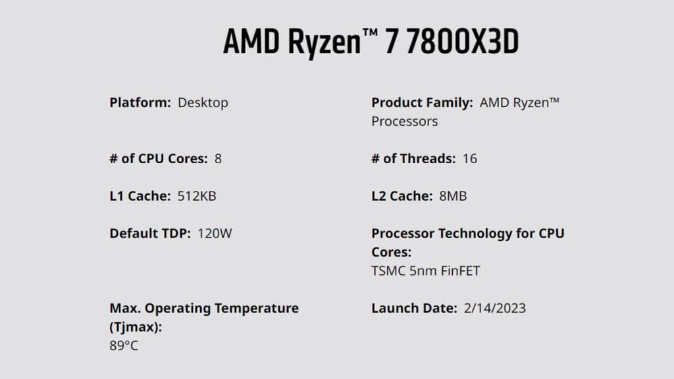Click the 89°C temperature value
Viewport: 674px width, 379px height.
click(124, 345)
